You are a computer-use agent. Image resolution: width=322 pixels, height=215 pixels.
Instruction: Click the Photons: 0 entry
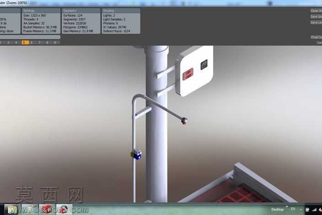(x=111, y=23)
